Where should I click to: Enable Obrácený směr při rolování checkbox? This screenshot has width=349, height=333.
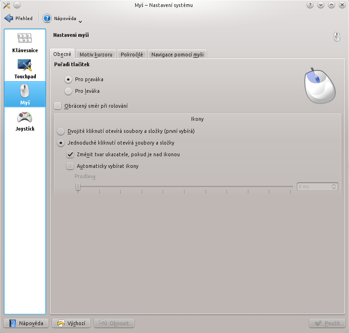58,106
